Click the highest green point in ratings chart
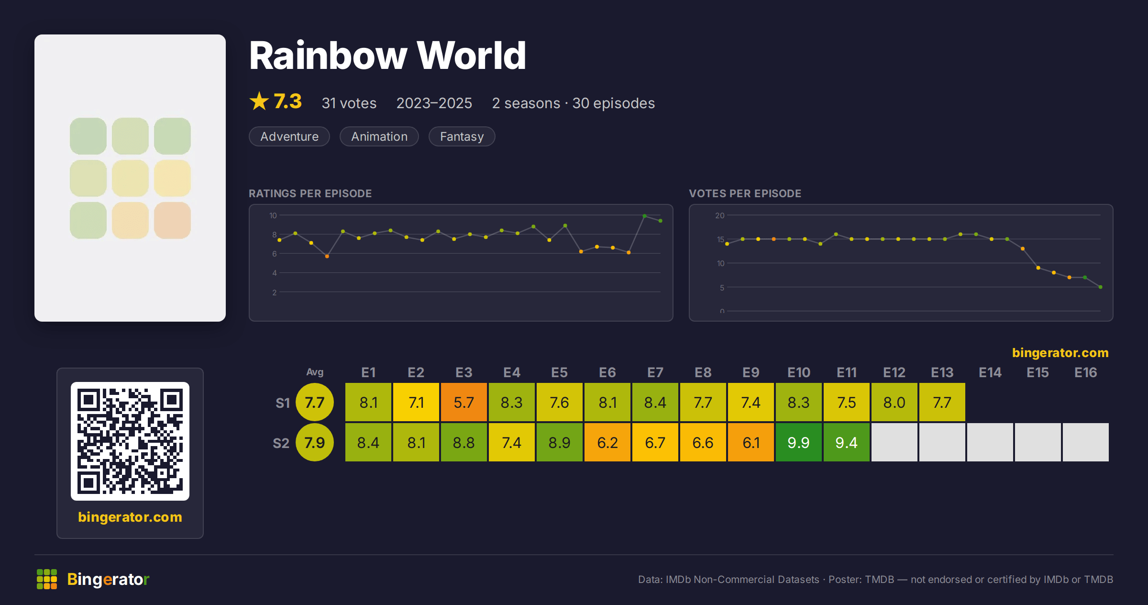 644,216
